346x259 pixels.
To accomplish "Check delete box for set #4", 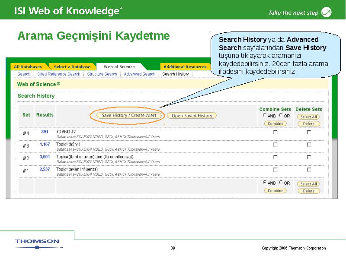I will [x=309, y=132].
